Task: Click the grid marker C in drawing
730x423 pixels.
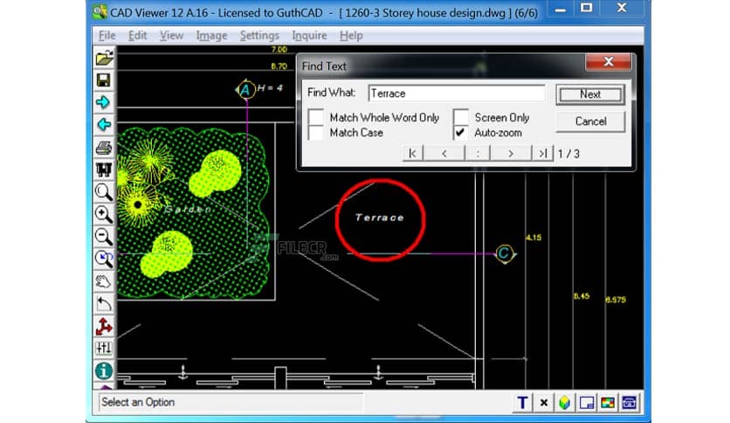Action: tap(504, 253)
